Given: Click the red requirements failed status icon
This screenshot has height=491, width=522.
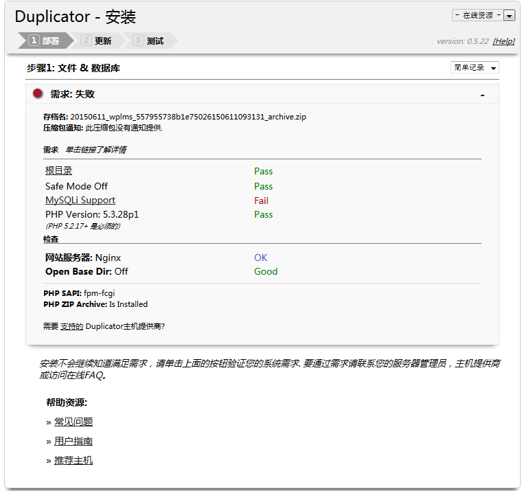Looking at the screenshot, I should pyautogui.click(x=38, y=93).
